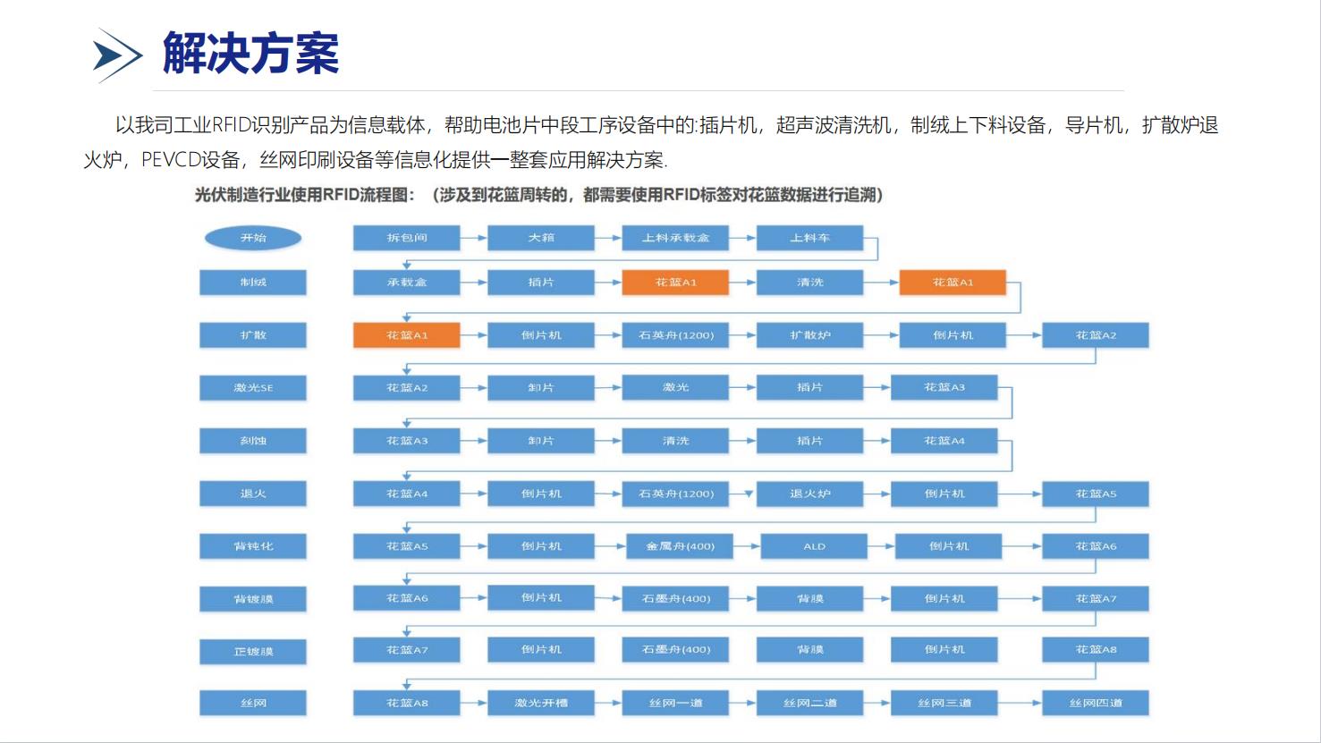Click the 退火炉 process box

pyautogui.click(x=809, y=494)
